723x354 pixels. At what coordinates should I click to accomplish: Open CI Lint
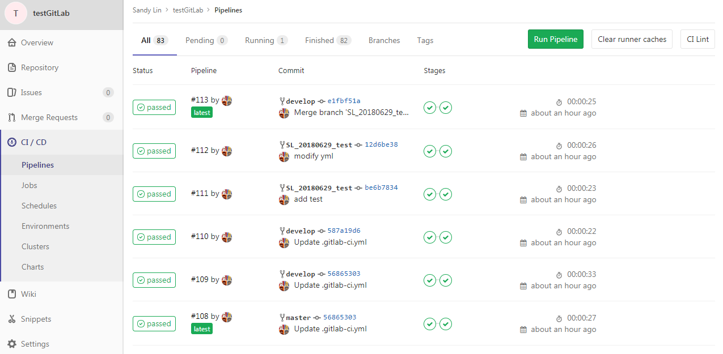coord(697,39)
